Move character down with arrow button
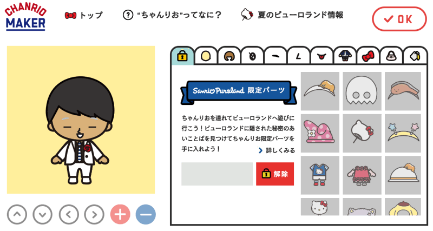The width and height of the screenshot is (433, 231). coord(43,214)
